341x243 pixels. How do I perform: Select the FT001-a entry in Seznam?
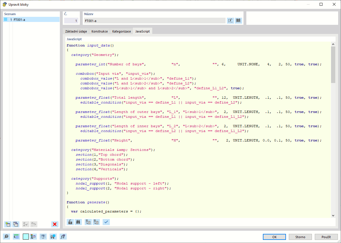click(x=31, y=20)
